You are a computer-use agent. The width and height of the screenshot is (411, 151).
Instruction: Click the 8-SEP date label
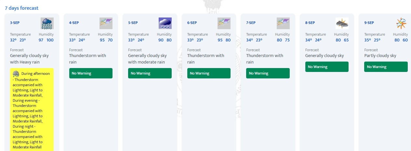click(310, 23)
